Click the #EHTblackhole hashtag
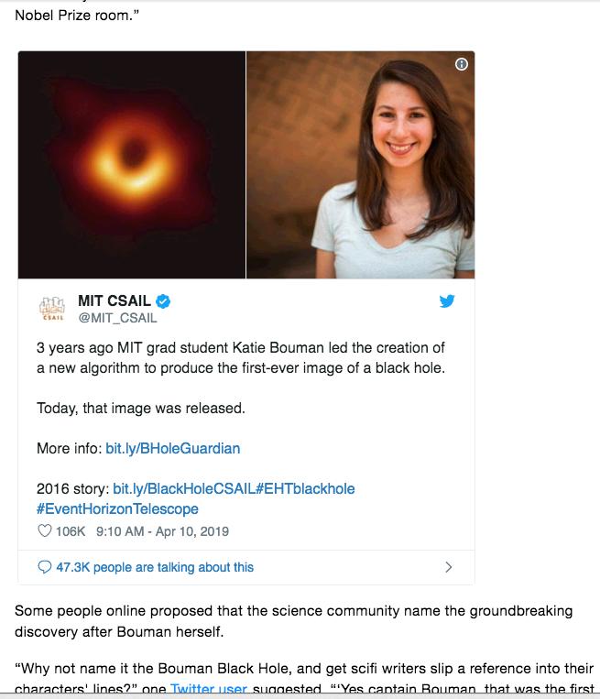This screenshot has width=600, height=699. click(305, 488)
